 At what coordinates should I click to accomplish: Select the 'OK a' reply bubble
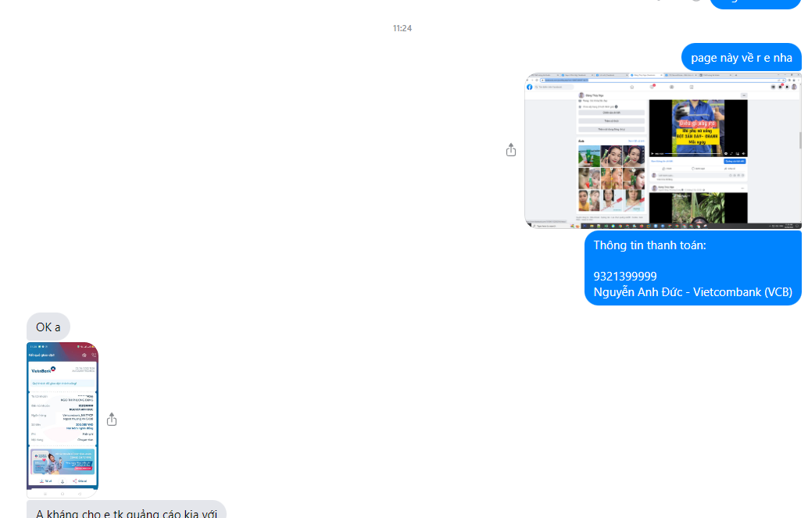pos(48,327)
